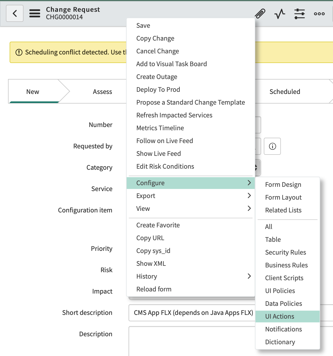Expand the Export submenu
The height and width of the screenshot is (356, 333).
[190, 196]
